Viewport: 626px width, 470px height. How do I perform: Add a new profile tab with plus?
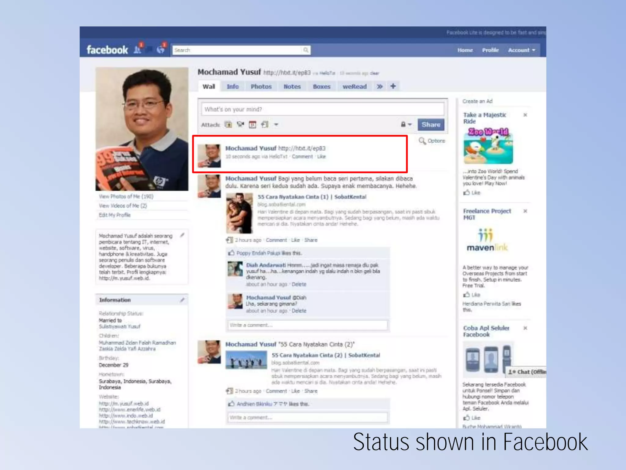tap(393, 86)
